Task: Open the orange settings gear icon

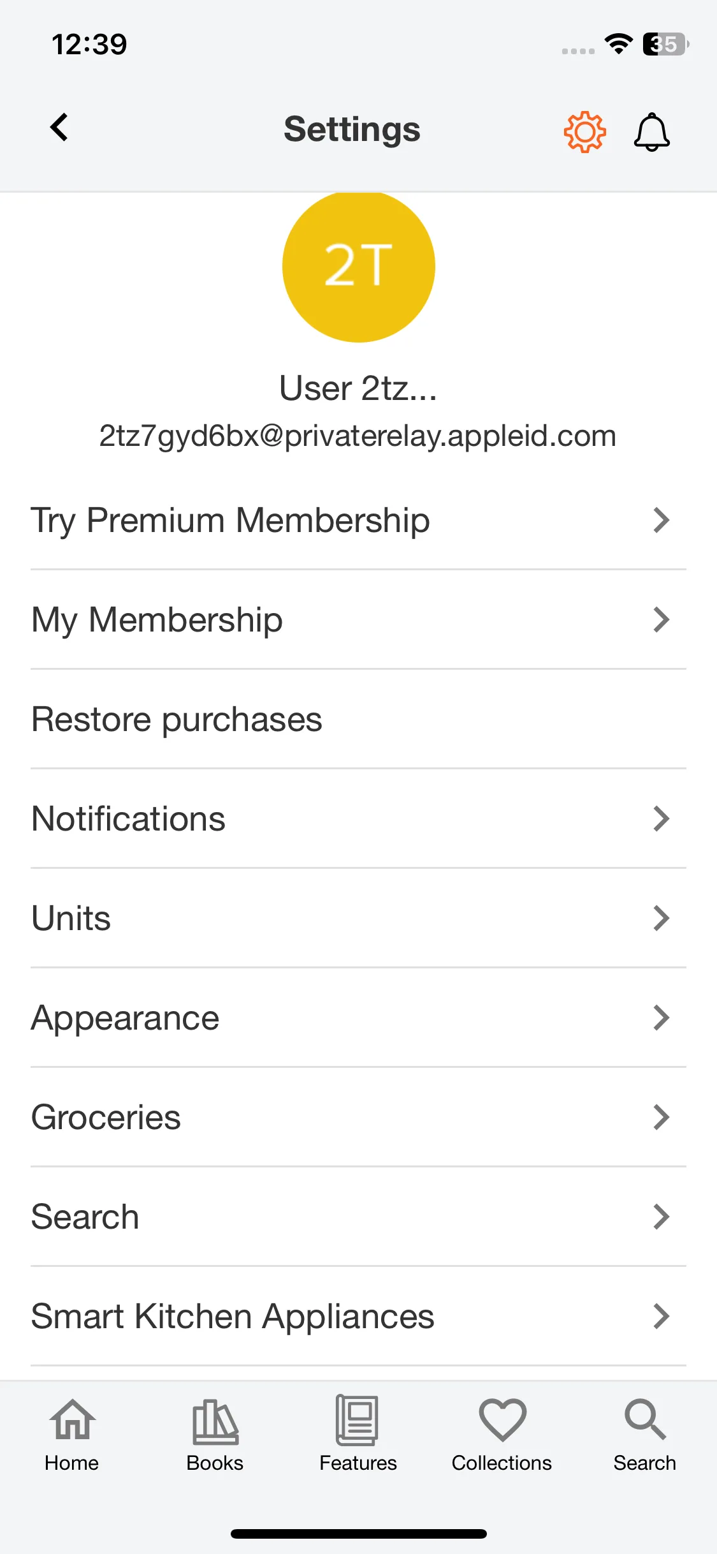Action: pos(584,132)
